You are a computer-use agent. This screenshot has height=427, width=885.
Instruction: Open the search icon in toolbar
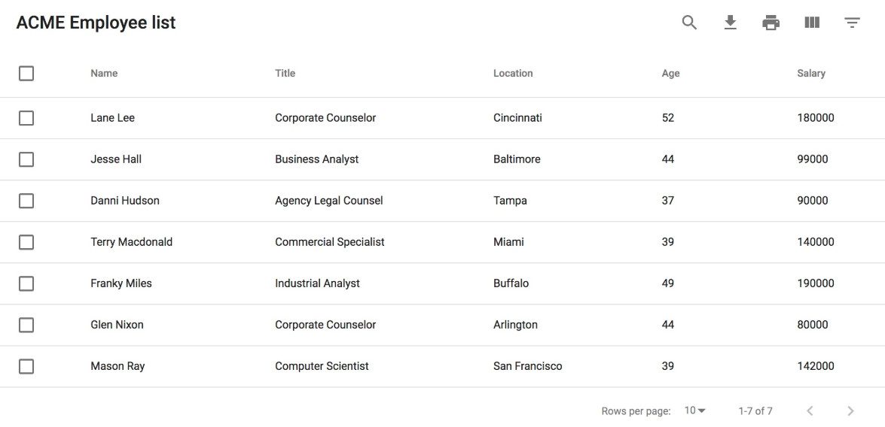point(689,23)
